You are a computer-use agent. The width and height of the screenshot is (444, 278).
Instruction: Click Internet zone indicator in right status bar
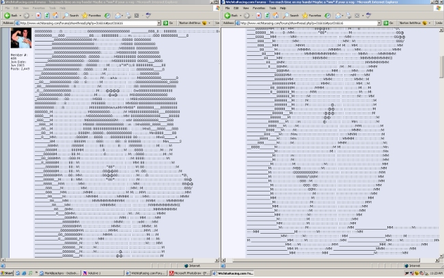click(x=413, y=266)
